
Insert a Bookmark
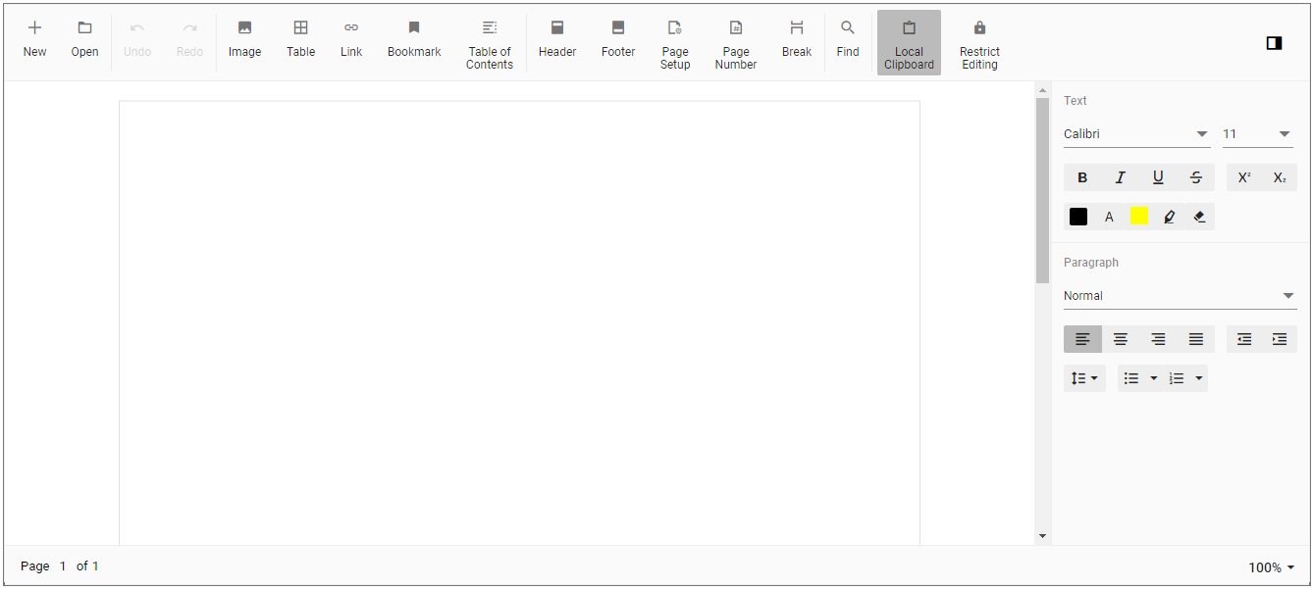(414, 41)
